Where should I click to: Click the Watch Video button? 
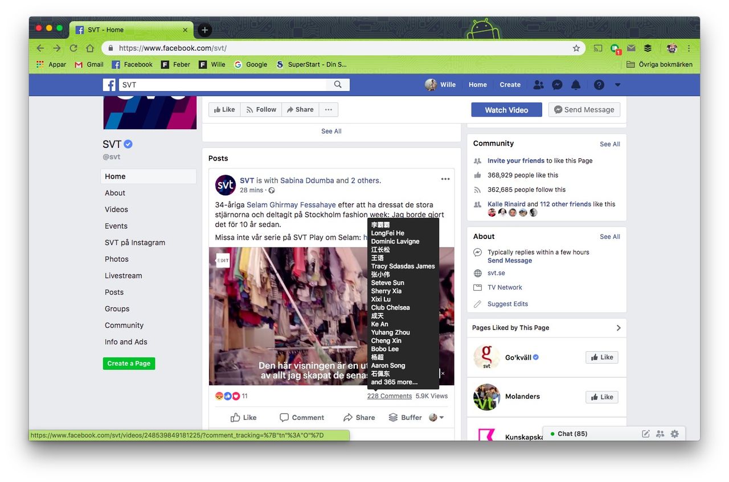[506, 110]
